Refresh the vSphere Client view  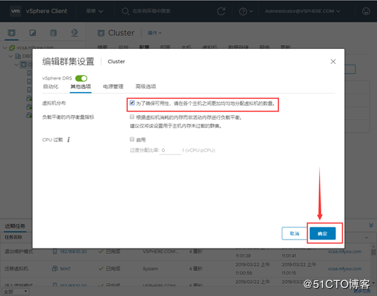point(221,12)
